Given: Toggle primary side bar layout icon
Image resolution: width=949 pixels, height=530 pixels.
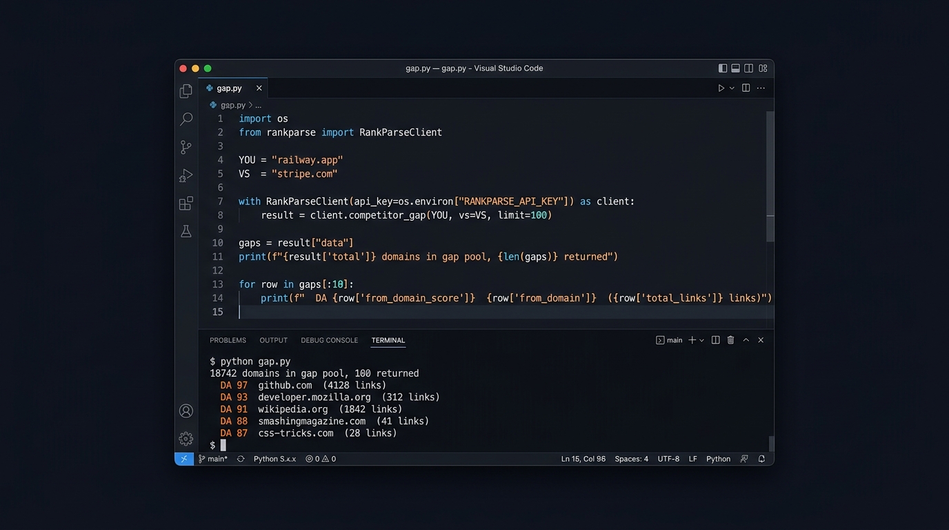Looking at the screenshot, I should (x=723, y=68).
